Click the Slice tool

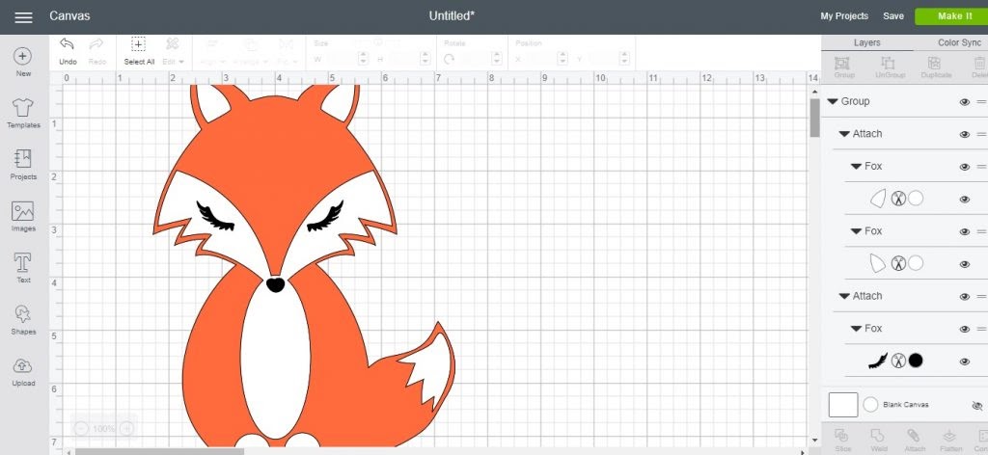842,440
